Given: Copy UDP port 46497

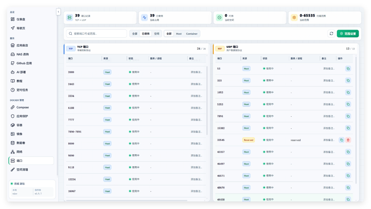Looking at the screenshot, I should [348, 164].
